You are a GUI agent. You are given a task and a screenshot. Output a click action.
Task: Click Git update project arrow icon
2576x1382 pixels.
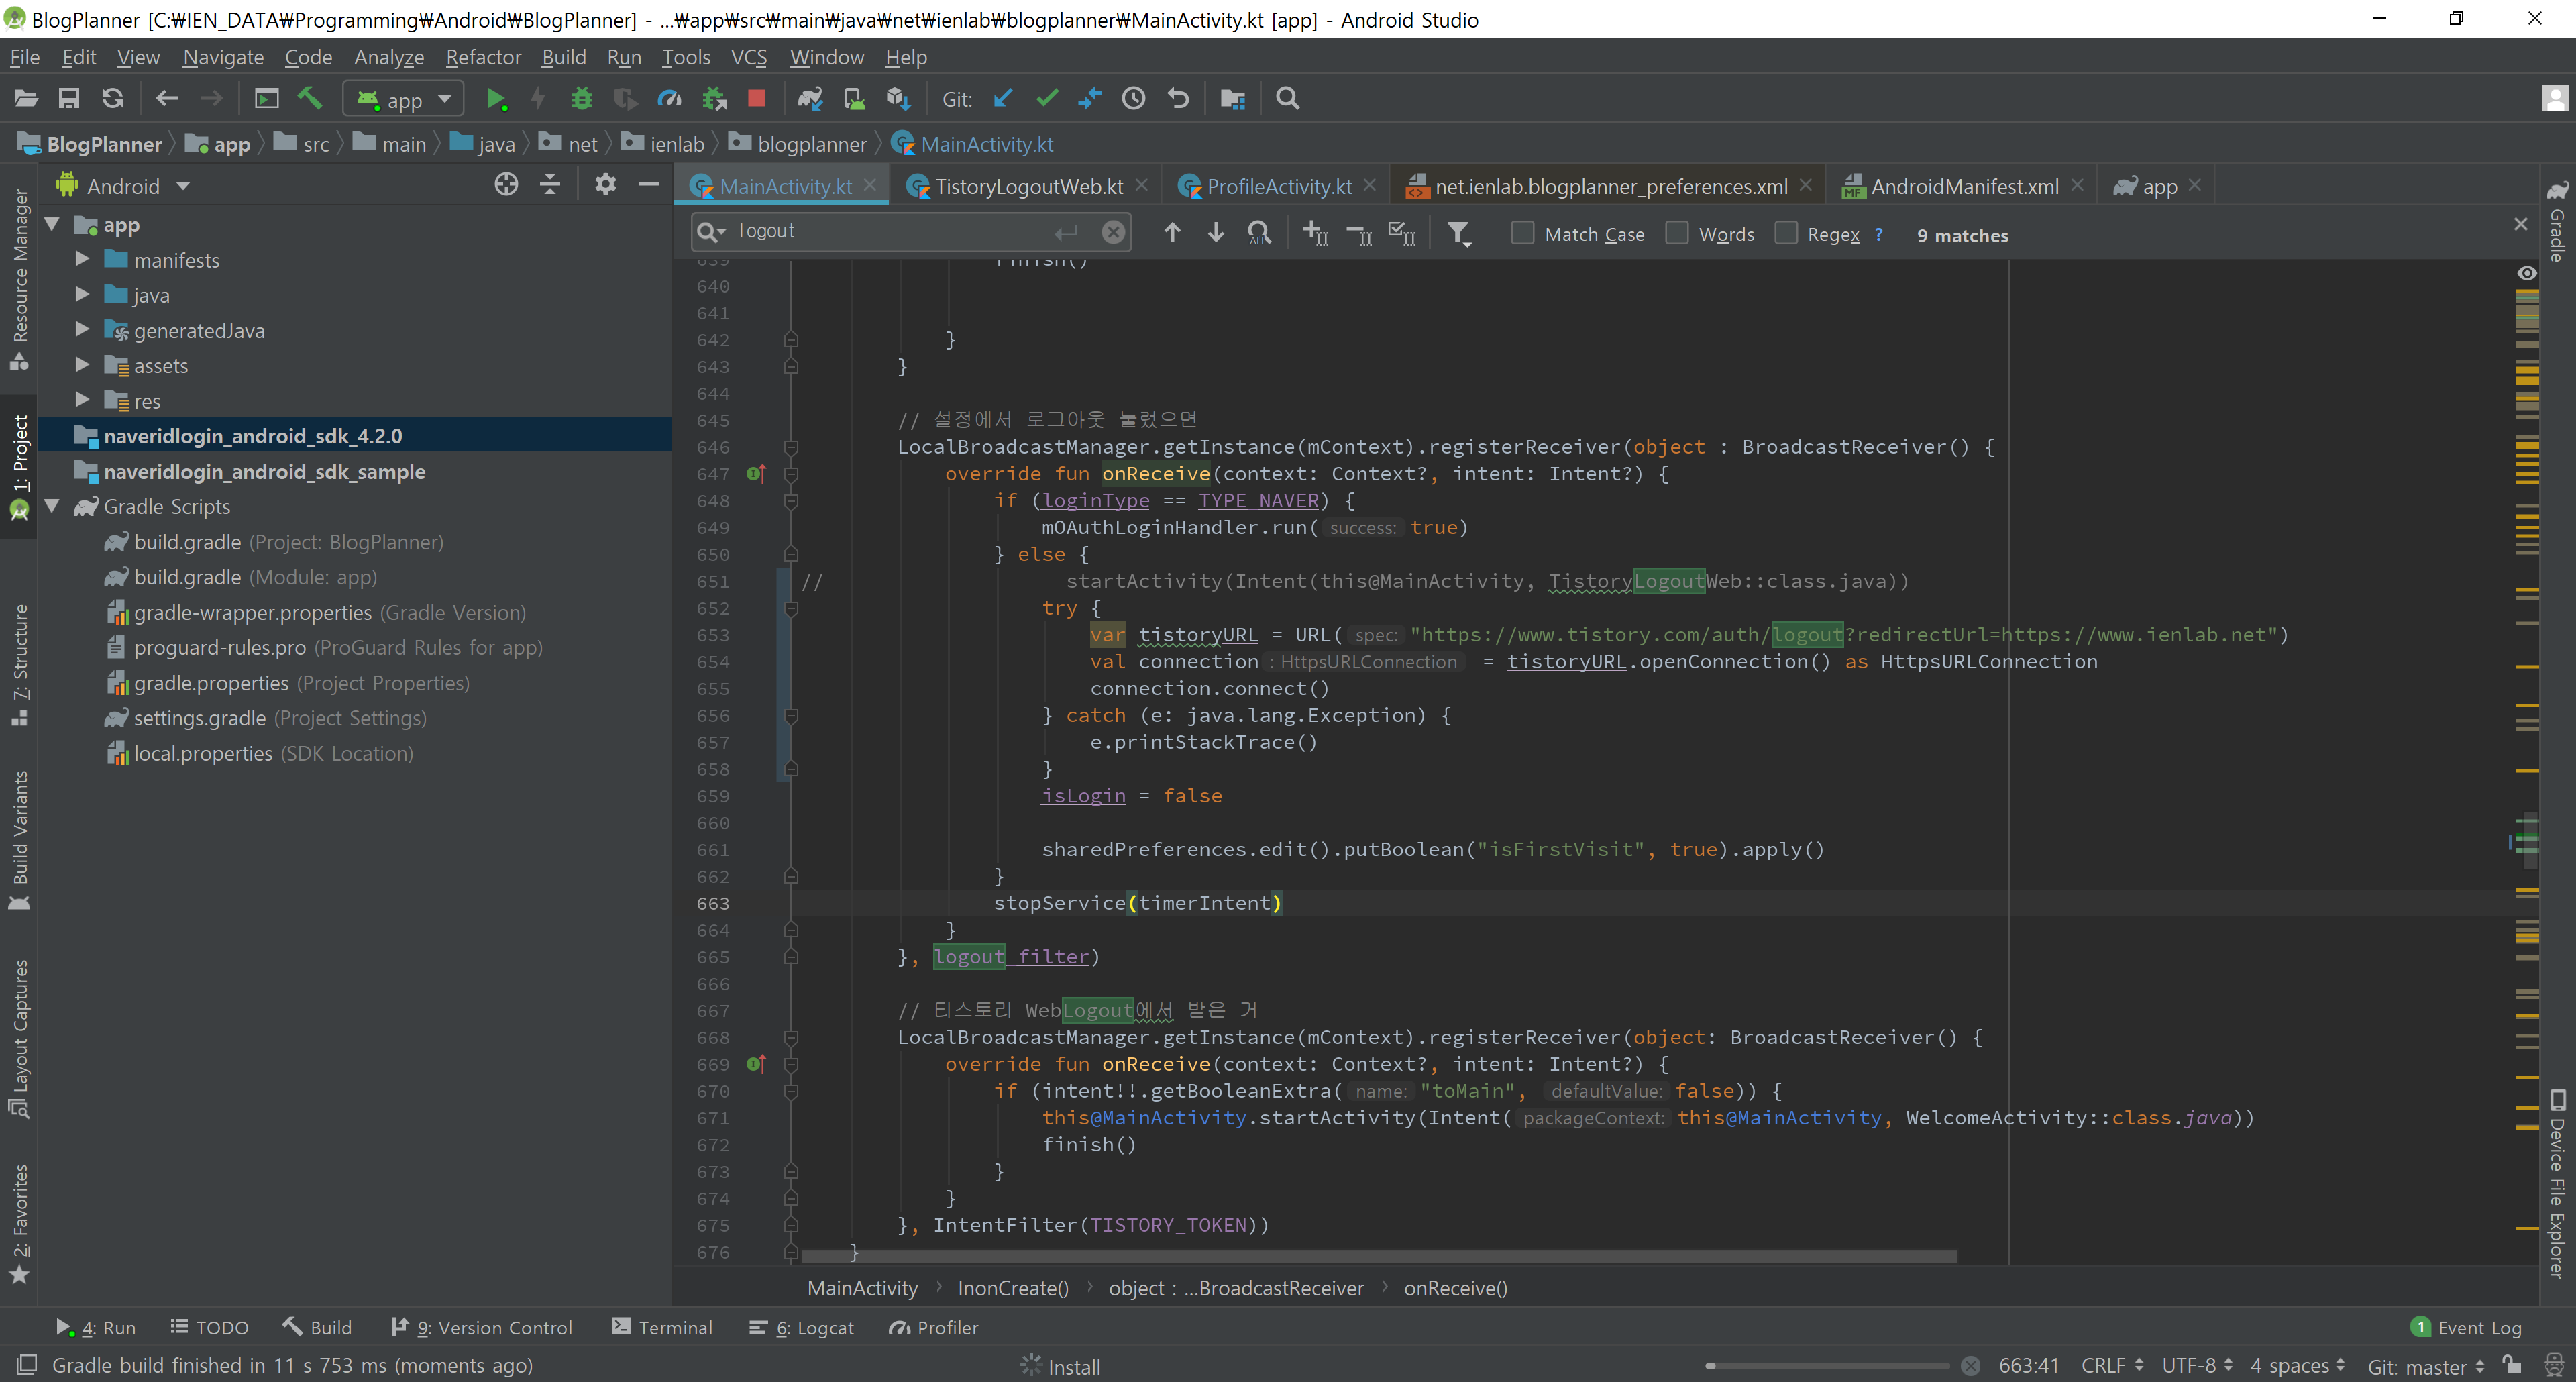[1003, 99]
